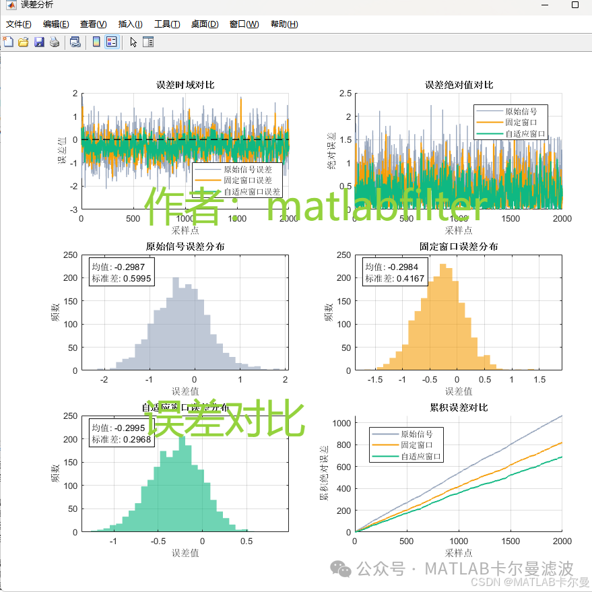The image size is (592, 592).
Task: Activate the Edit Plot arrow tool
Action: point(133,42)
